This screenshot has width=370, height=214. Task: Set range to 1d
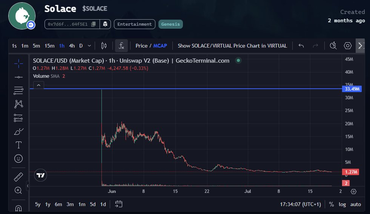coord(103,204)
